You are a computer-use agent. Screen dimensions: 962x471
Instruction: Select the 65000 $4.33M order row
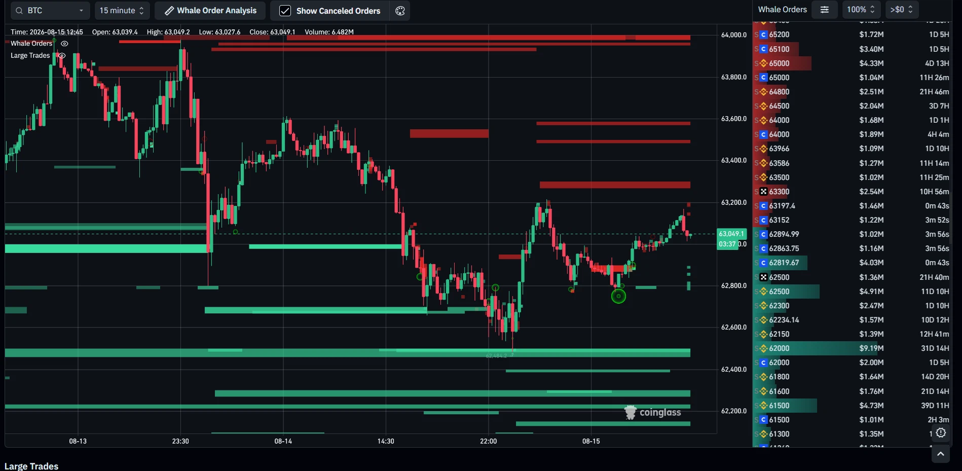tap(852, 63)
